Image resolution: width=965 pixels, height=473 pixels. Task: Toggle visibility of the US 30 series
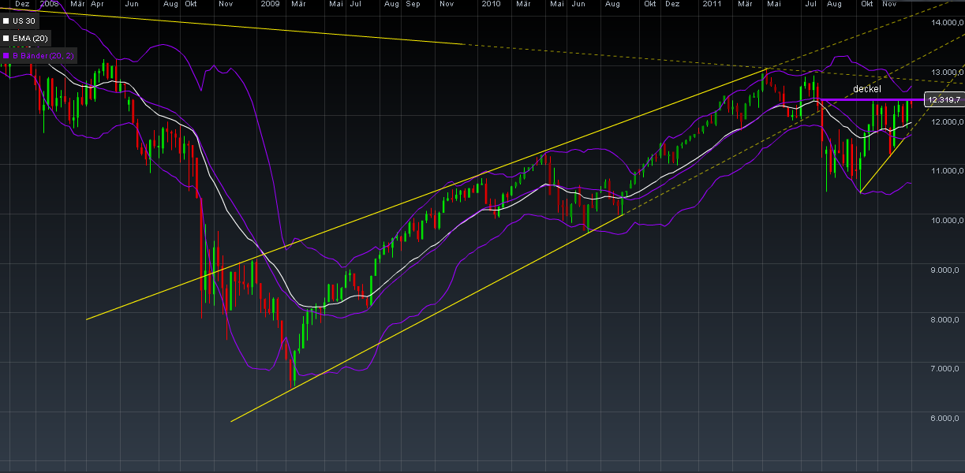tap(6, 20)
